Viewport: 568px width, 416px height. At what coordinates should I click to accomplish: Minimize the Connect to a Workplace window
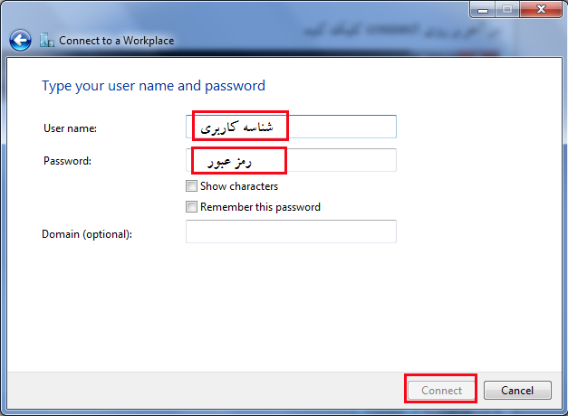(x=483, y=9)
